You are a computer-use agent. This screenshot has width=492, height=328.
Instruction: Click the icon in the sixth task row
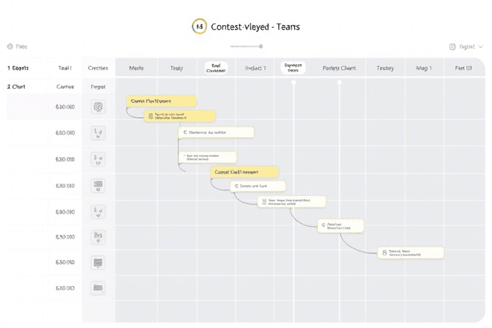[x=99, y=237]
